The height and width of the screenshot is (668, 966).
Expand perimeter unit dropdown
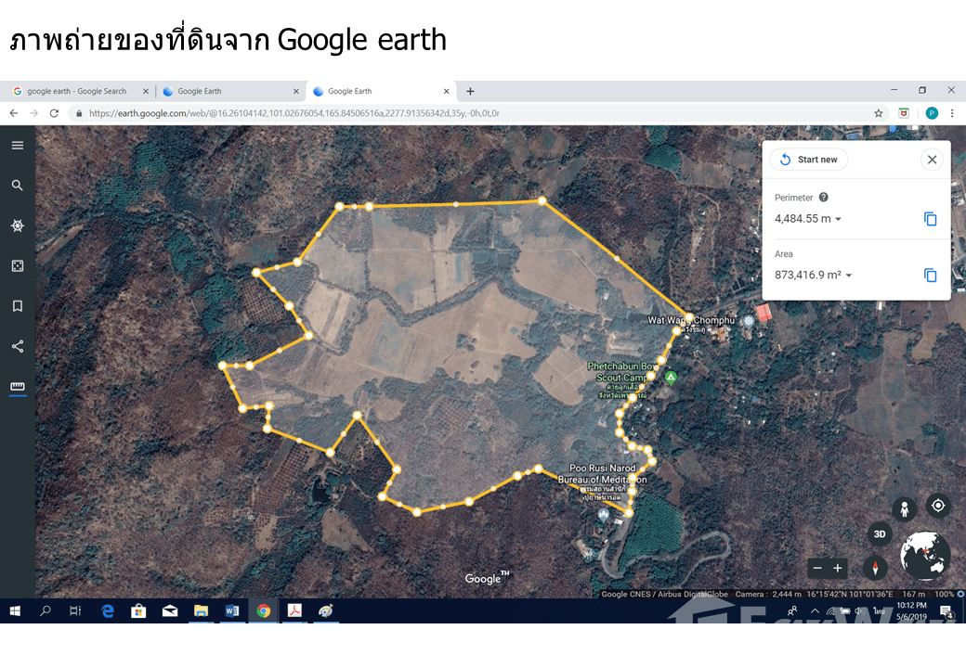(x=838, y=220)
